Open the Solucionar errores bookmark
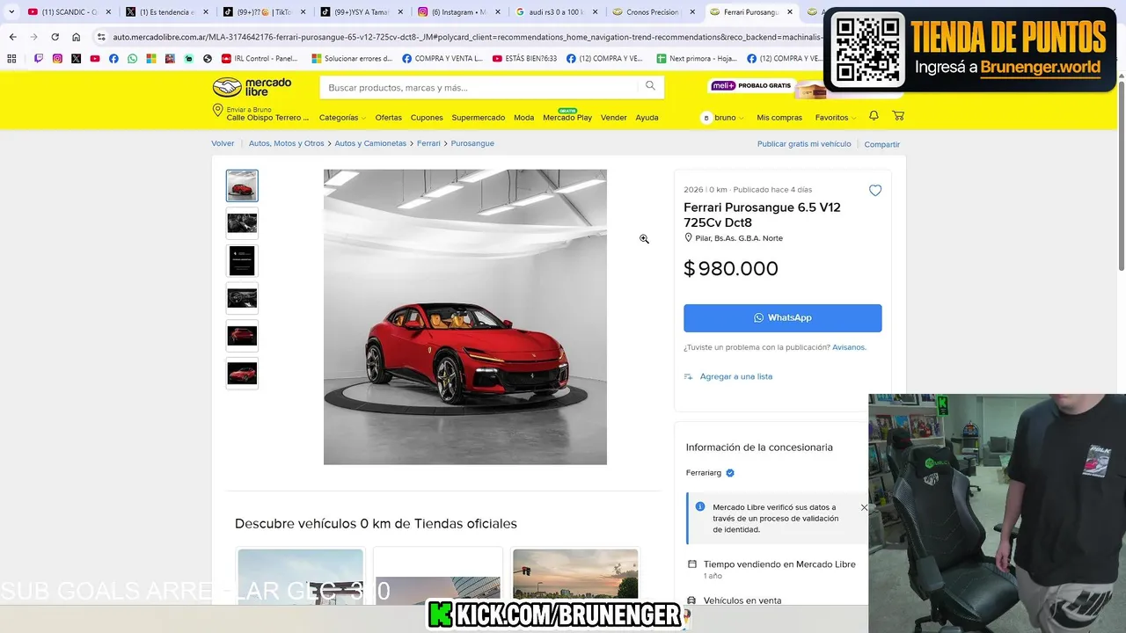 tap(352, 59)
